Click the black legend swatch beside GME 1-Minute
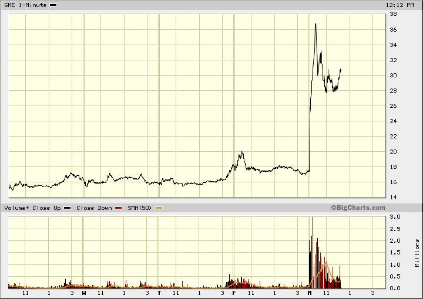The width and height of the screenshot is (423, 299). (x=53, y=5)
